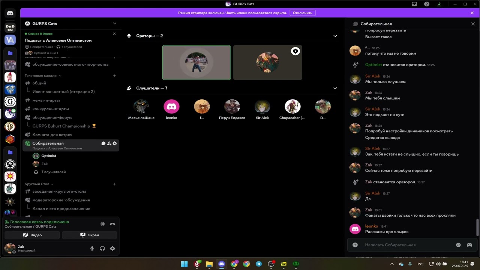The width and height of the screenshot is (480, 270).
Task: Open the Inbox icon in title bar
Action: tap(414, 4)
